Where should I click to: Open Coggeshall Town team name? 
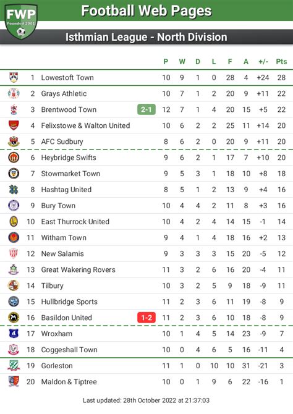pyautogui.click(x=69, y=350)
